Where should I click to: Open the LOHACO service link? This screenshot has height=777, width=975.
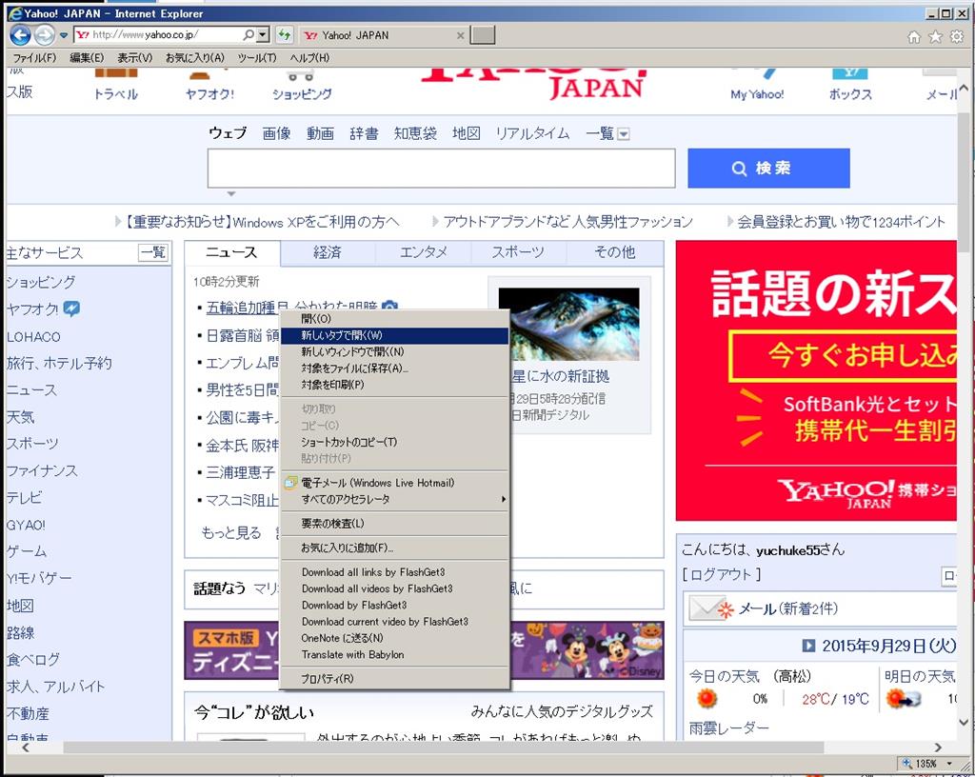33,337
